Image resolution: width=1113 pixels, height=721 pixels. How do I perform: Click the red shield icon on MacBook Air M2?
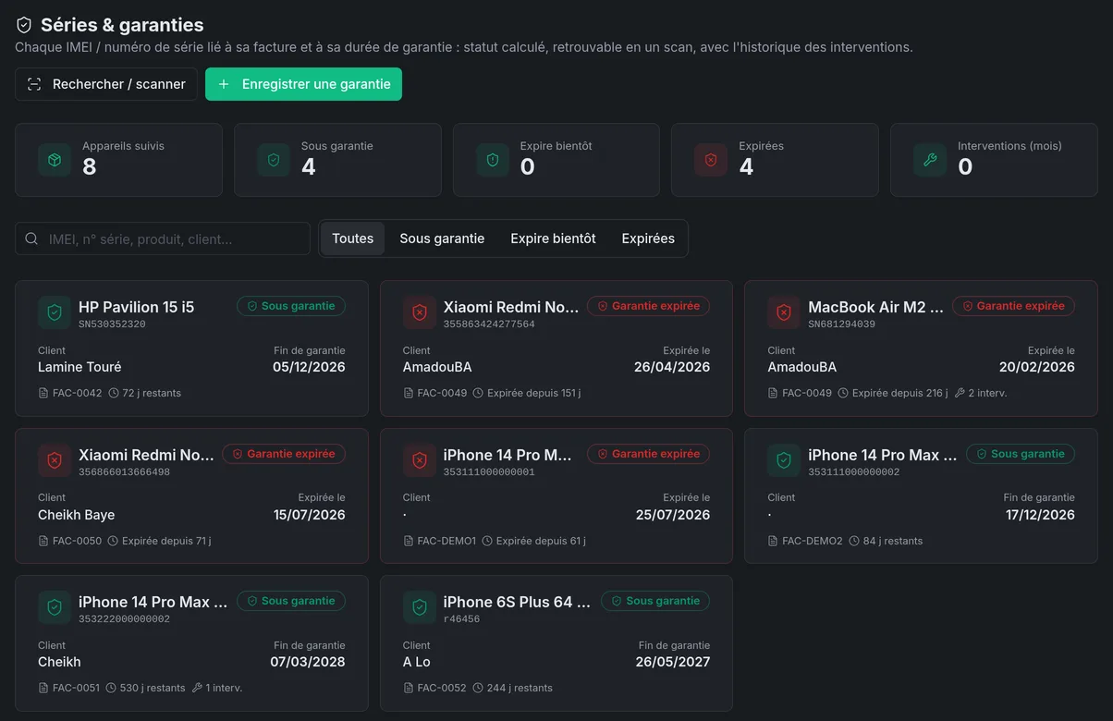click(x=784, y=312)
